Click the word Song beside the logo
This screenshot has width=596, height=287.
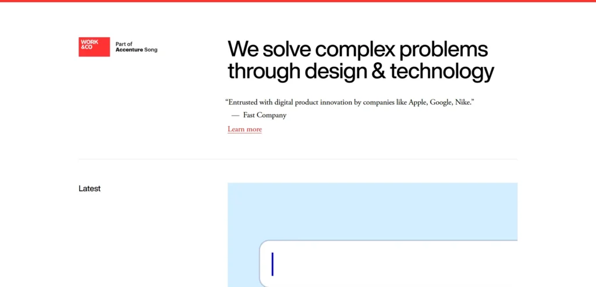click(151, 50)
